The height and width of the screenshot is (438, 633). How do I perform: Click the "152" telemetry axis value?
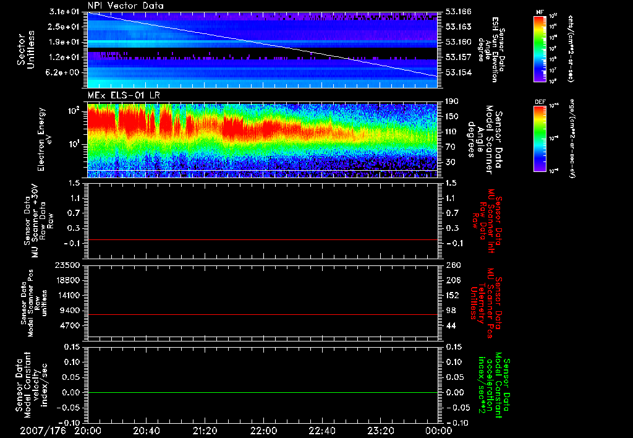[x=452, y=295]
